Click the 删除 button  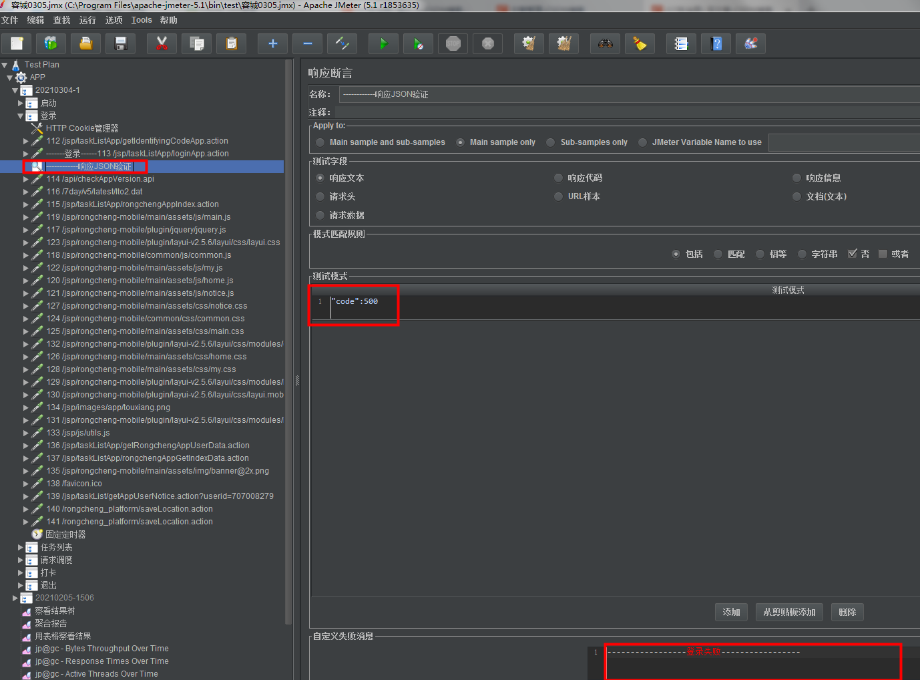click(847, 612)
